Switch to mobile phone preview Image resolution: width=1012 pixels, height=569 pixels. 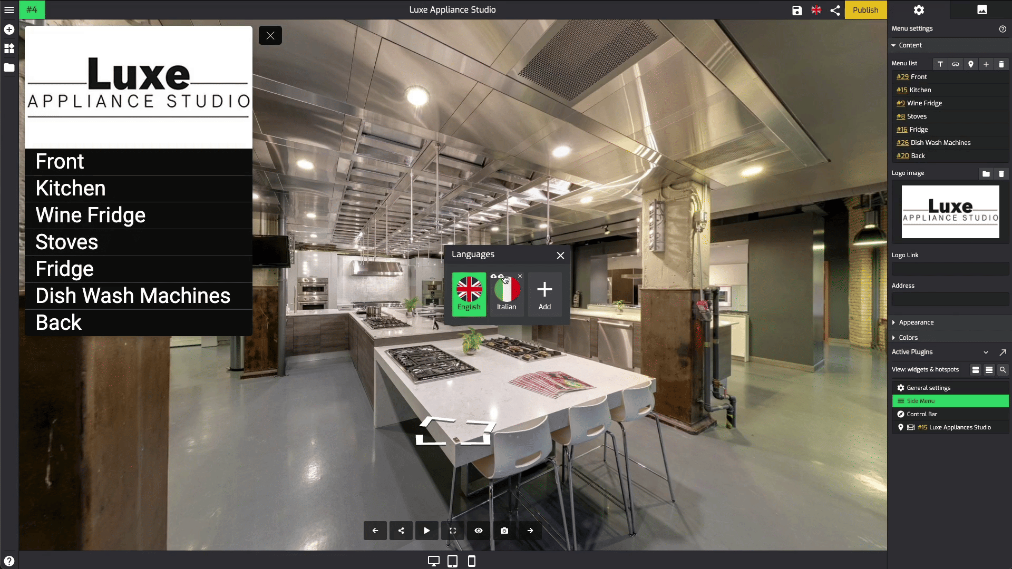click(471, 561)
